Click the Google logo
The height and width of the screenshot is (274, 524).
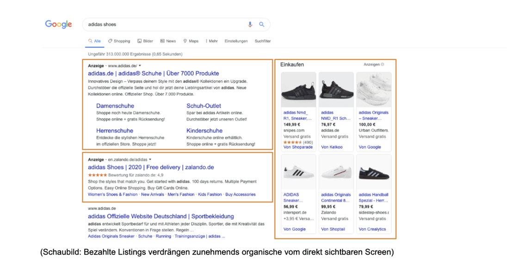58,24
